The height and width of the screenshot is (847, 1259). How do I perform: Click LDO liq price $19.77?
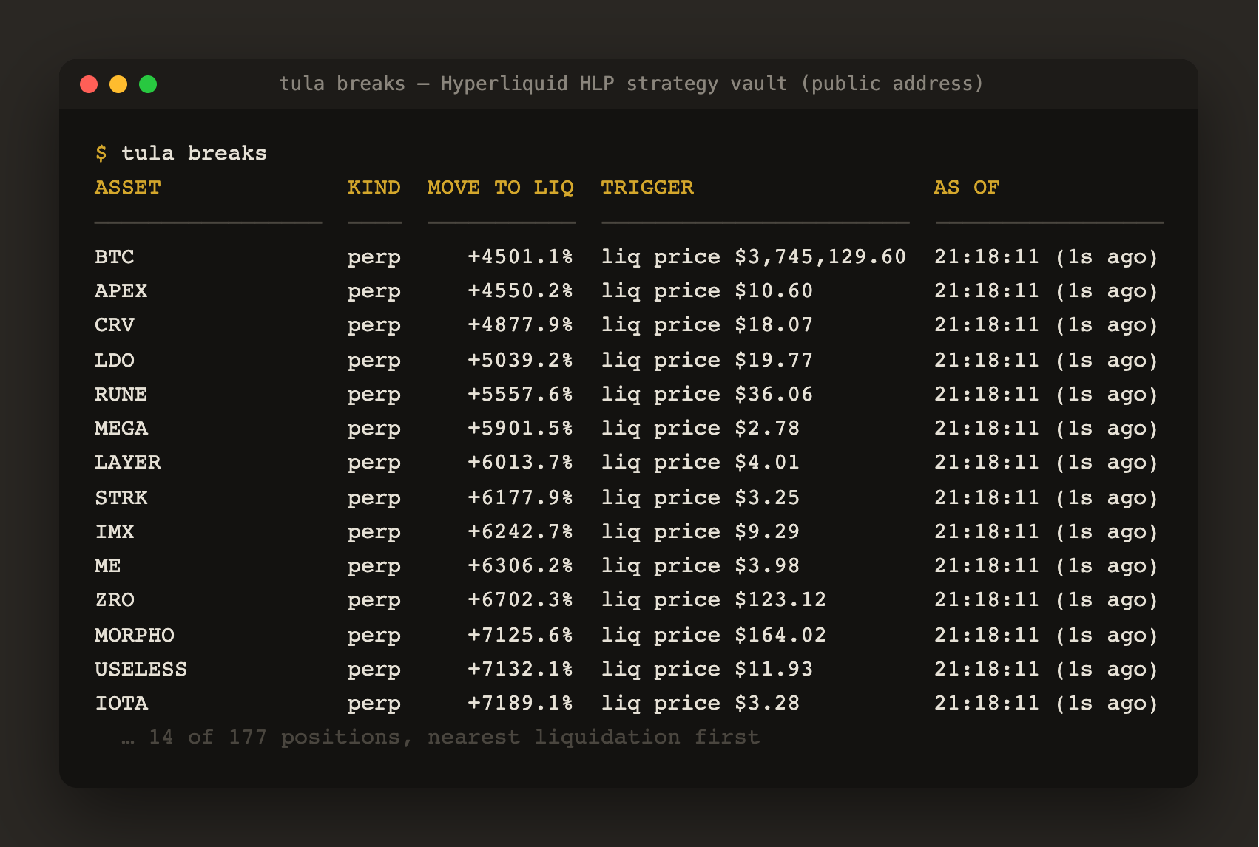click(x=707, y=361)
